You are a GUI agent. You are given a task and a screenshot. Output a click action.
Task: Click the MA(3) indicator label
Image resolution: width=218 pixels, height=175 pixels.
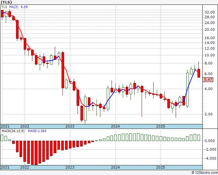(14, 7)
